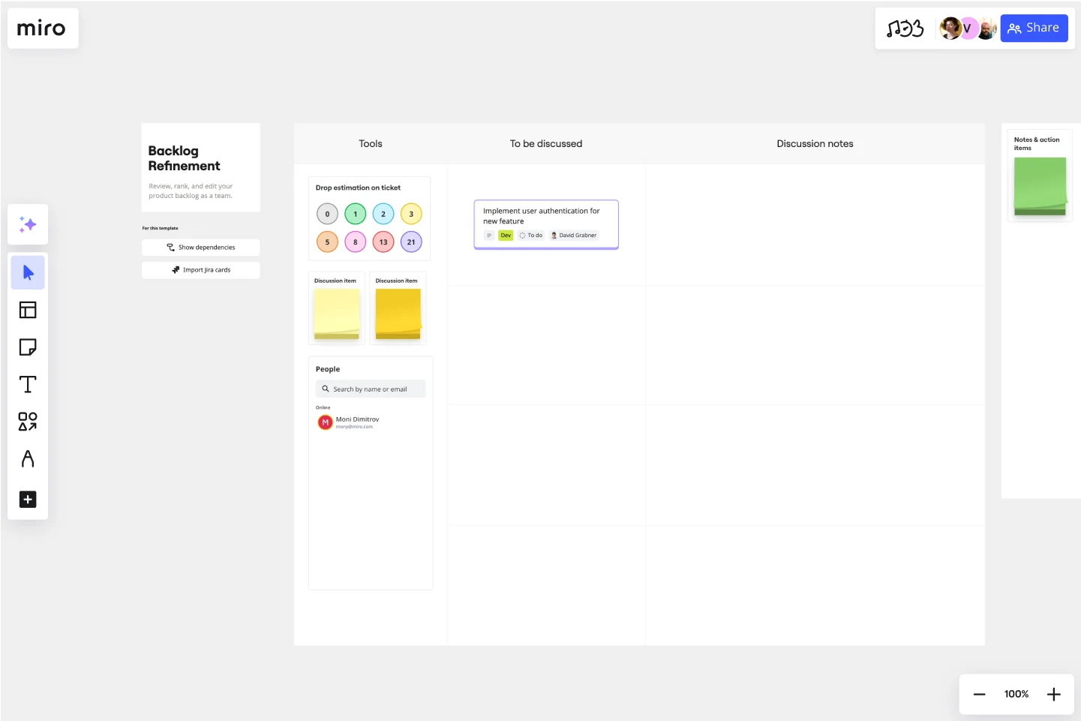Open the templates layout tool
Image resolution: width=1081 pixels, height=721 pixels.
pyautogui.click(x=28, y=310)
